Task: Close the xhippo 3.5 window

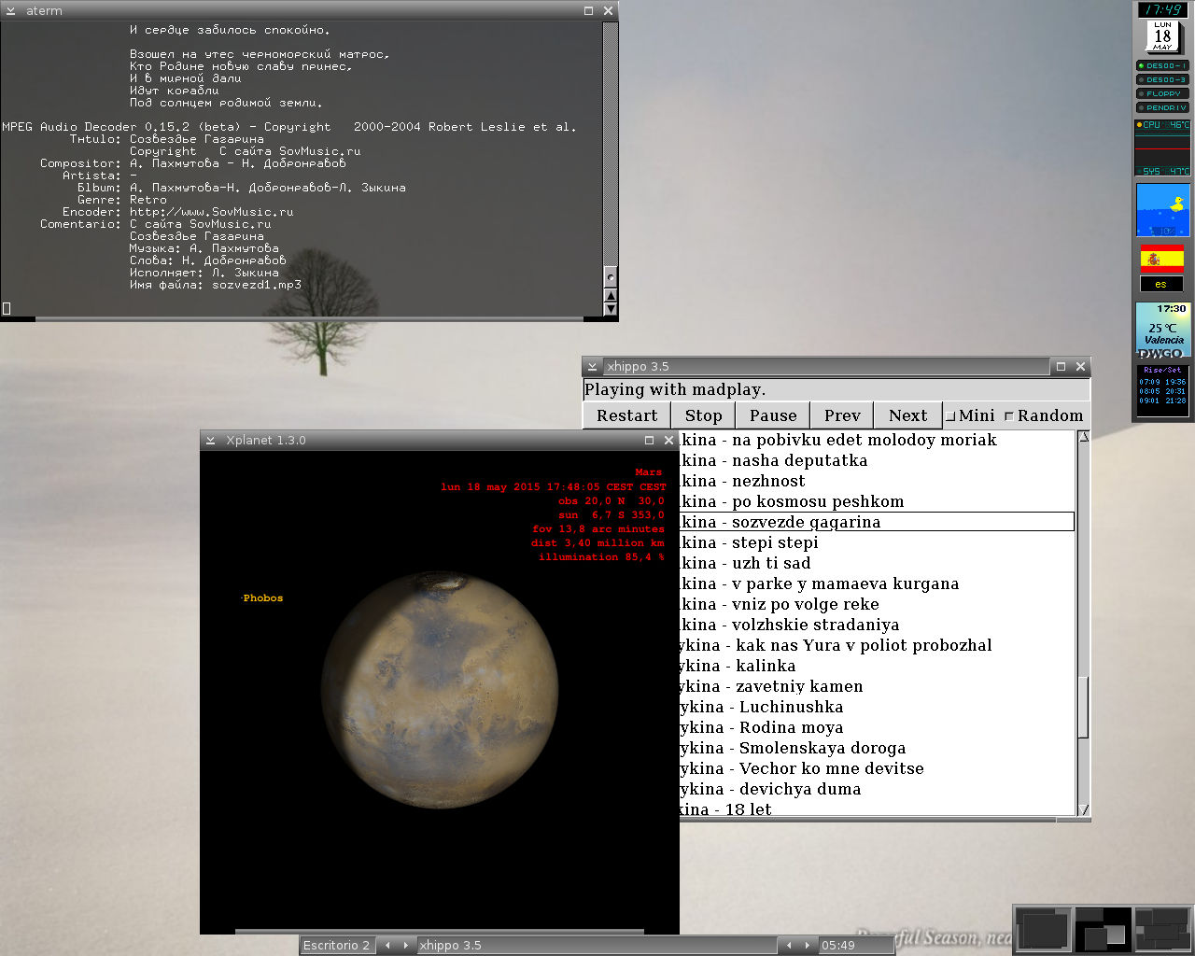Action: point(1080,367)
